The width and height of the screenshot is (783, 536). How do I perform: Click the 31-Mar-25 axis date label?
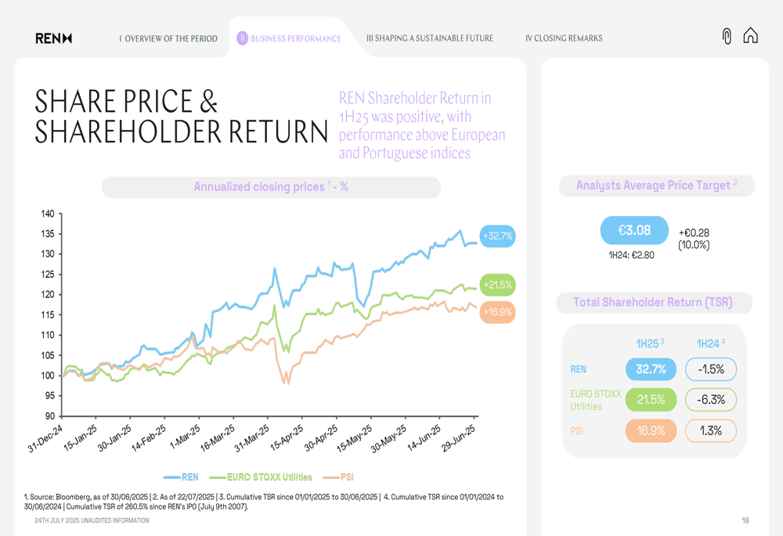coord(251,438)
